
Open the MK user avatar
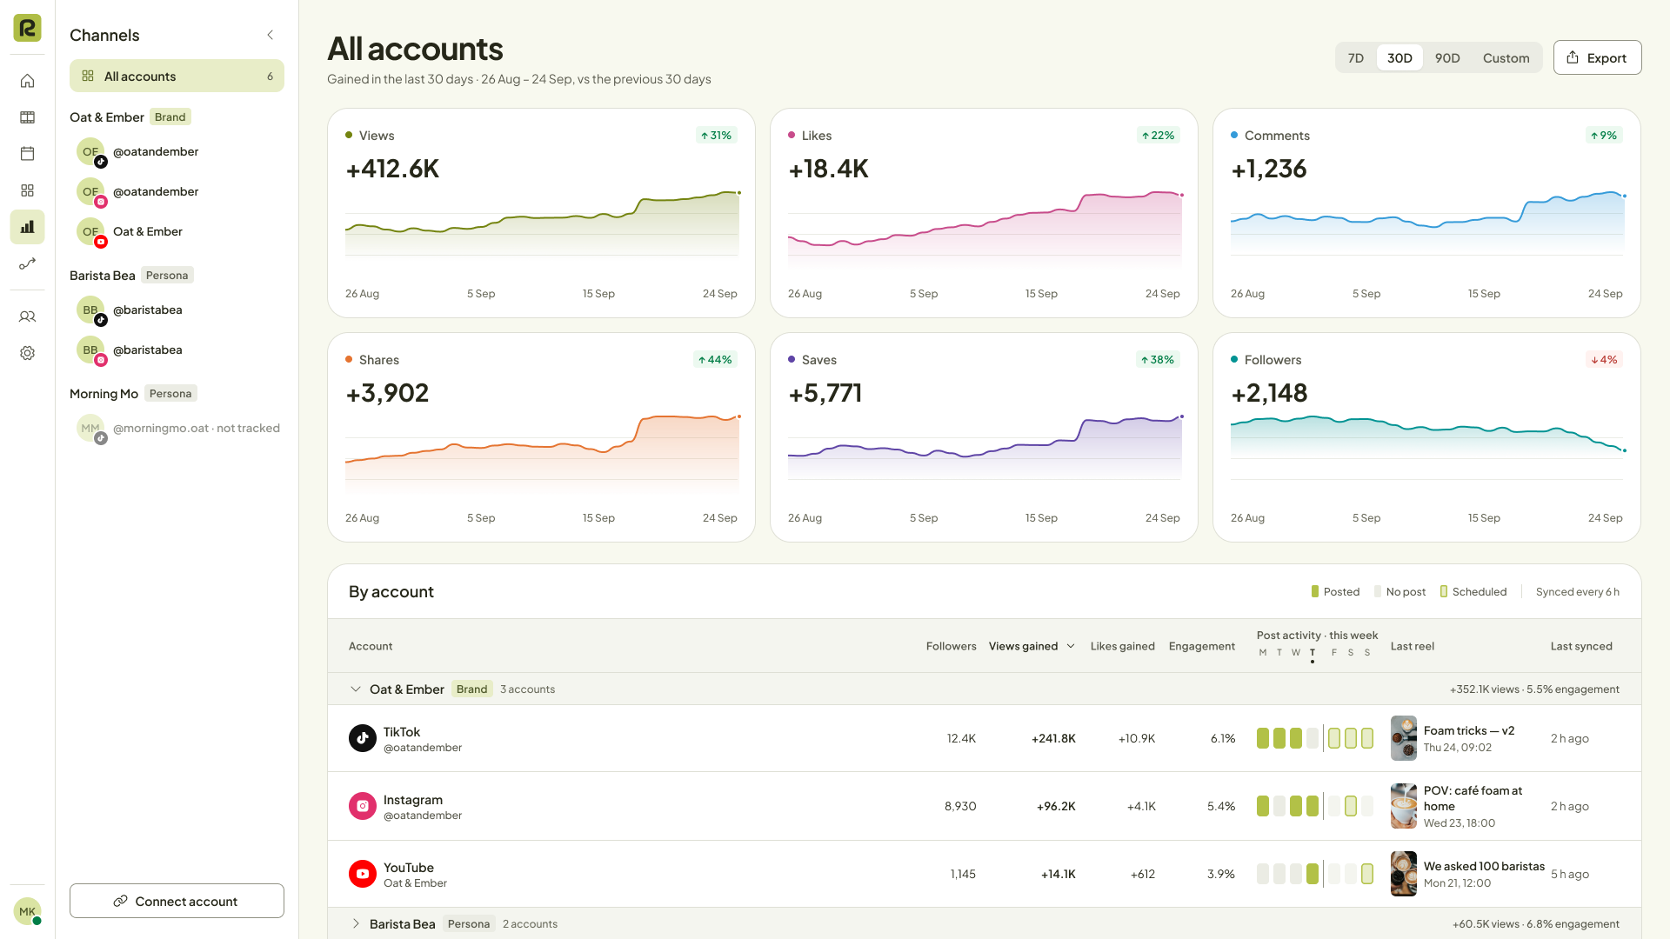27,911
